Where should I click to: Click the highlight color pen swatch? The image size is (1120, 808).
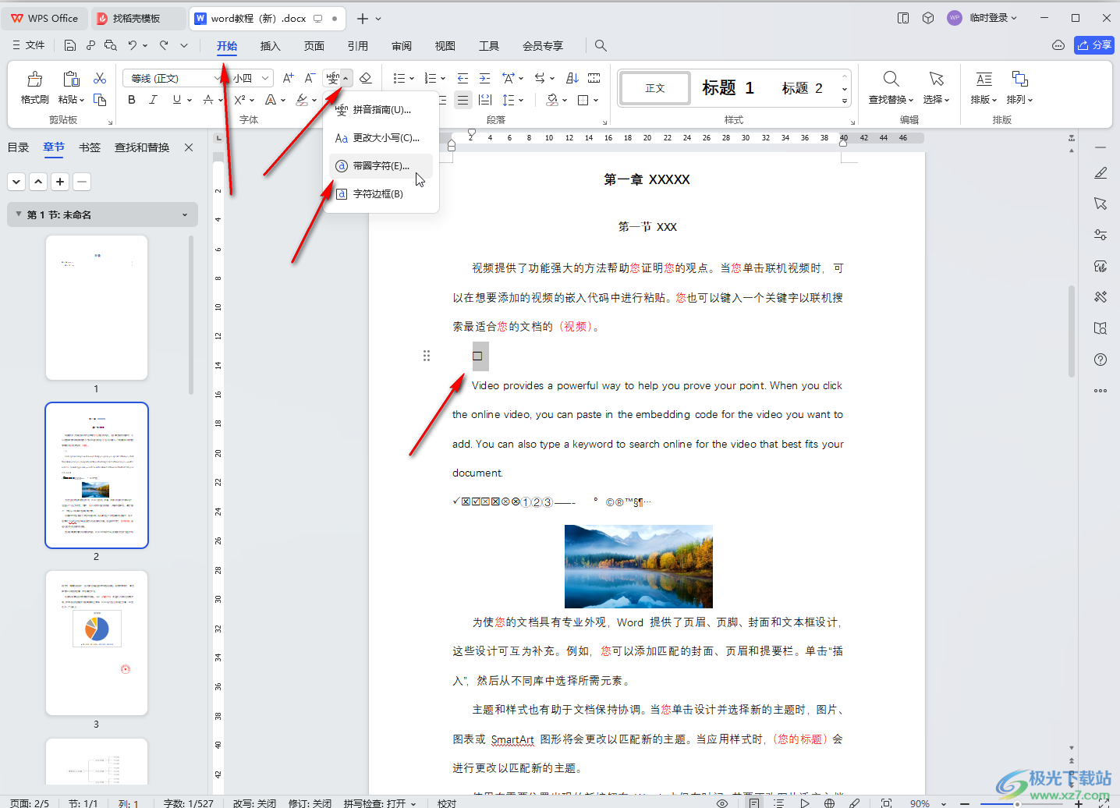coord(301,99)
